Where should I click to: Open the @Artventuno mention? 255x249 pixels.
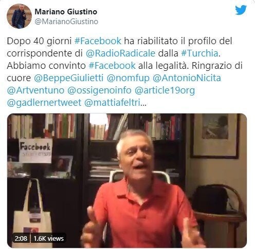(x=35, y=90)
